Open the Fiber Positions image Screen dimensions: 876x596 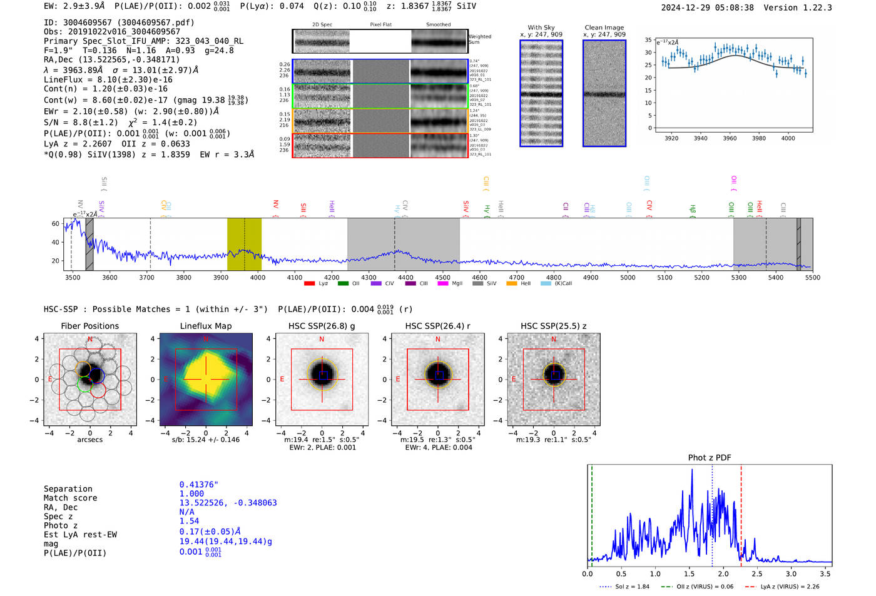(x=90, y=379)
